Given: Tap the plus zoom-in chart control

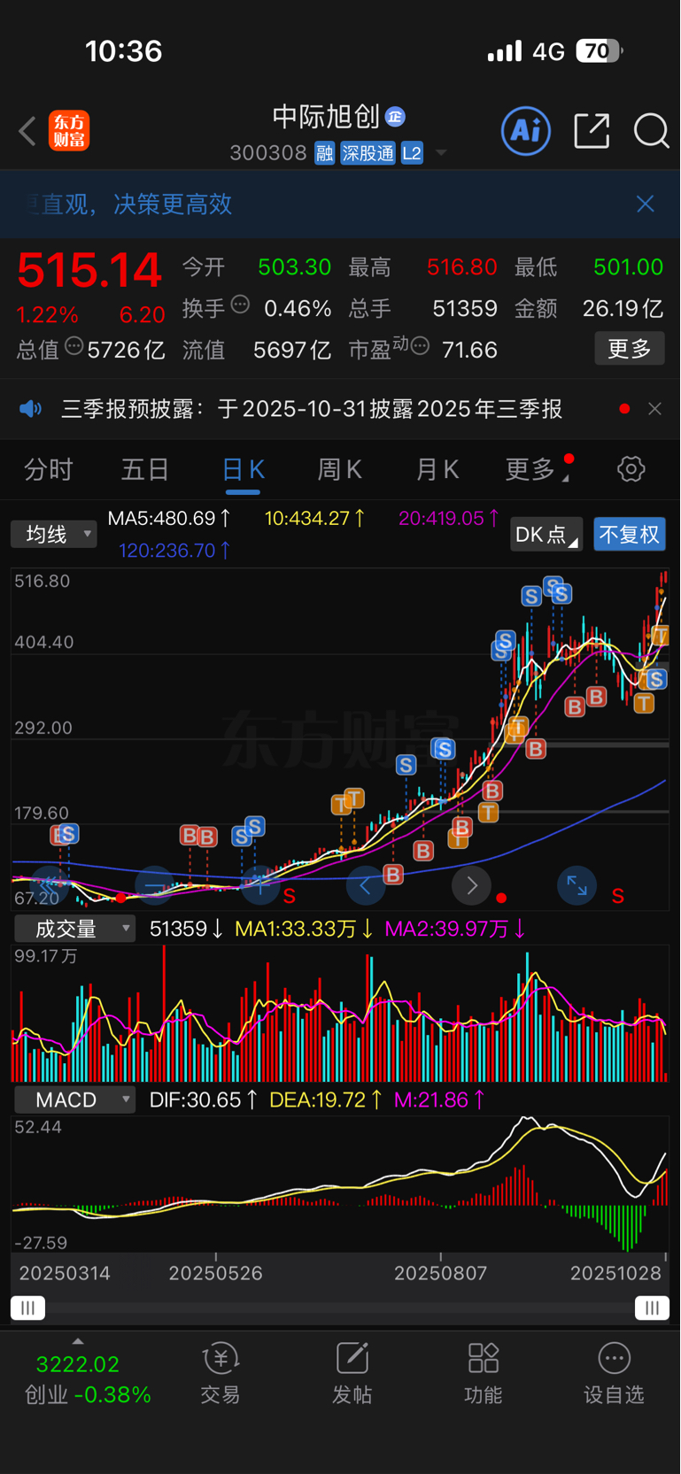Looking at the screenshot, I should pyautogui.click(x=260, y=885).
